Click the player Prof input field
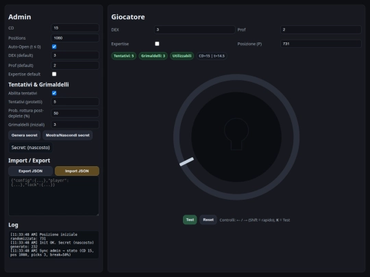This screenshot has width=370, height=277. point(321,29)
